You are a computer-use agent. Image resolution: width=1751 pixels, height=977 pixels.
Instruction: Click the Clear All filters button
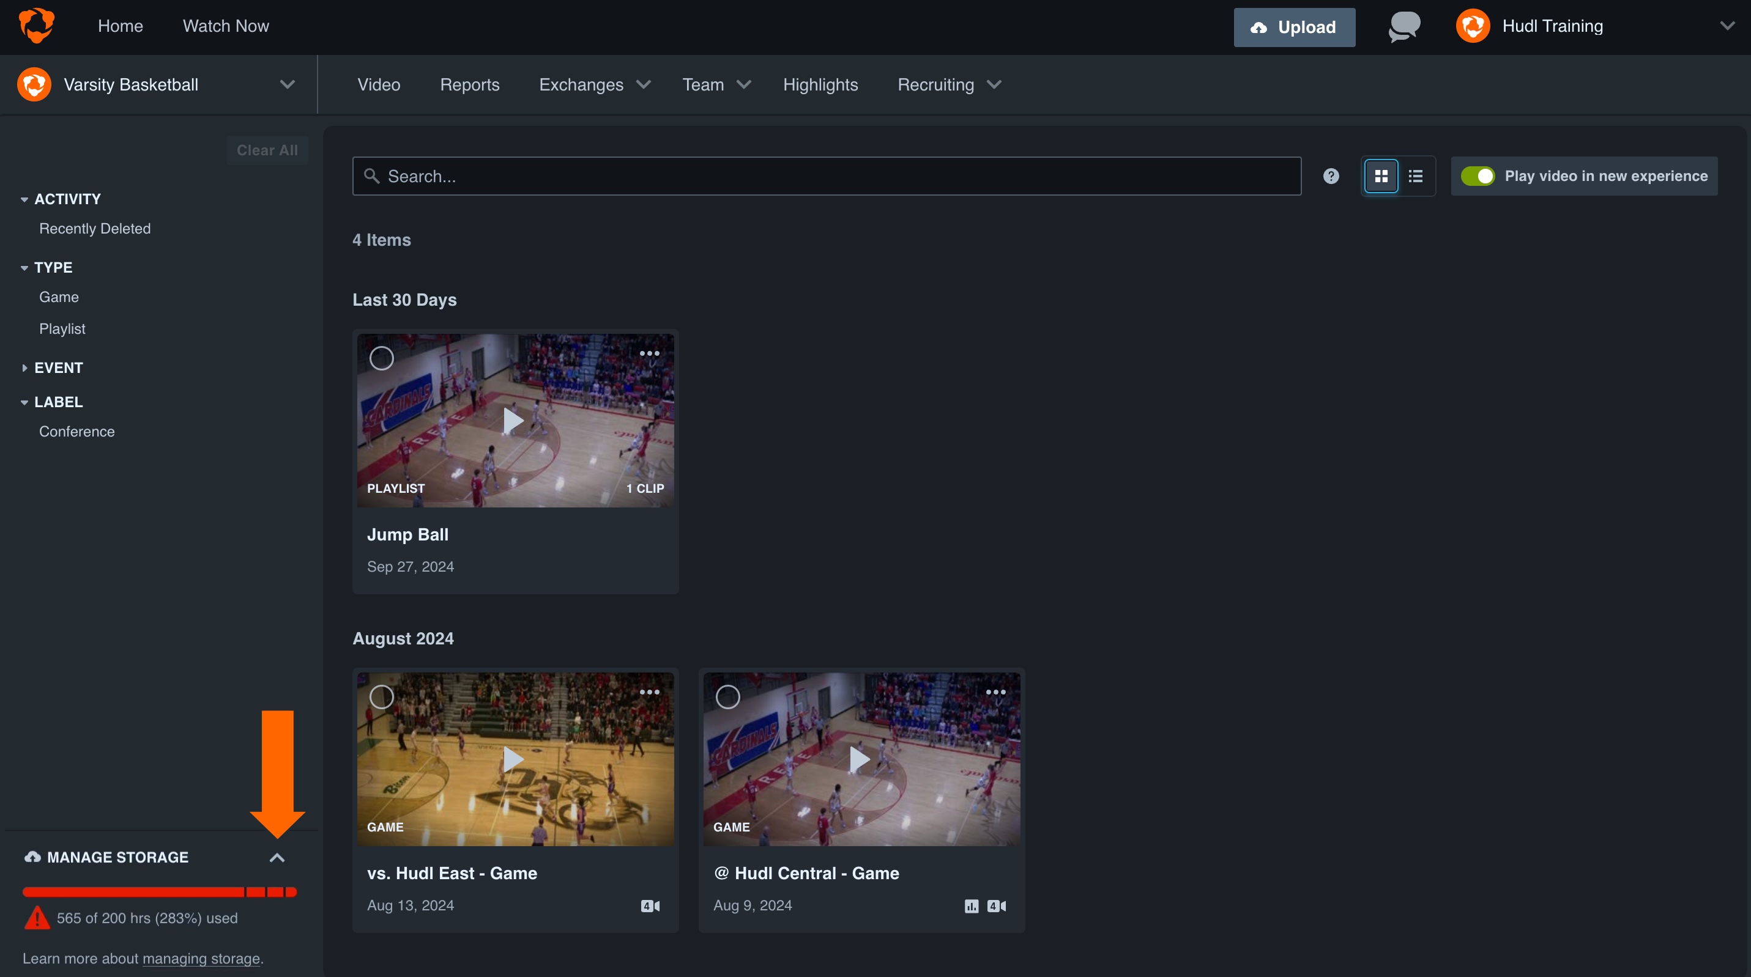click(x=267, y=150)
